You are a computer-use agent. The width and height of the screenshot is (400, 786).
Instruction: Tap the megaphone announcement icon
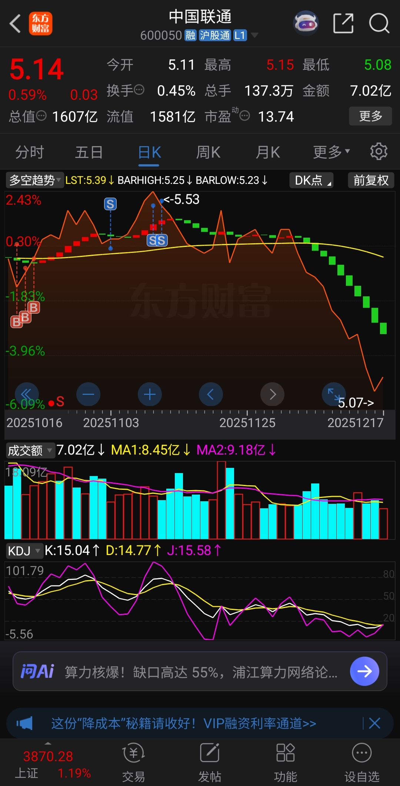(x=24, y=723)
